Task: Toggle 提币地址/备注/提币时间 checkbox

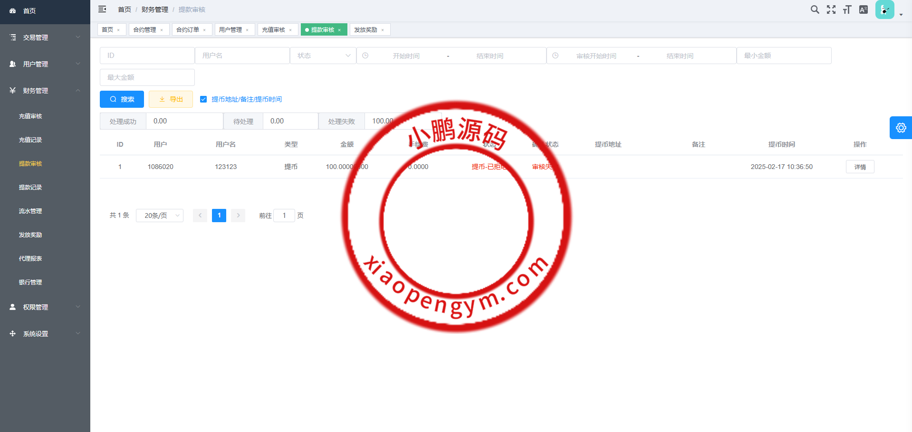Action: click(x=203, y=99)
